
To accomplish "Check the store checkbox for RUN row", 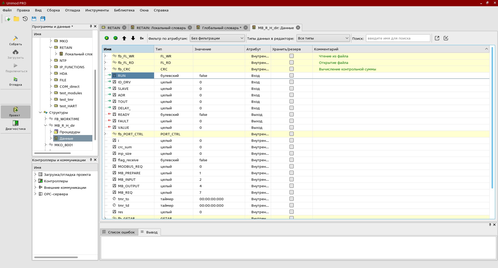I will coord(292,75).
